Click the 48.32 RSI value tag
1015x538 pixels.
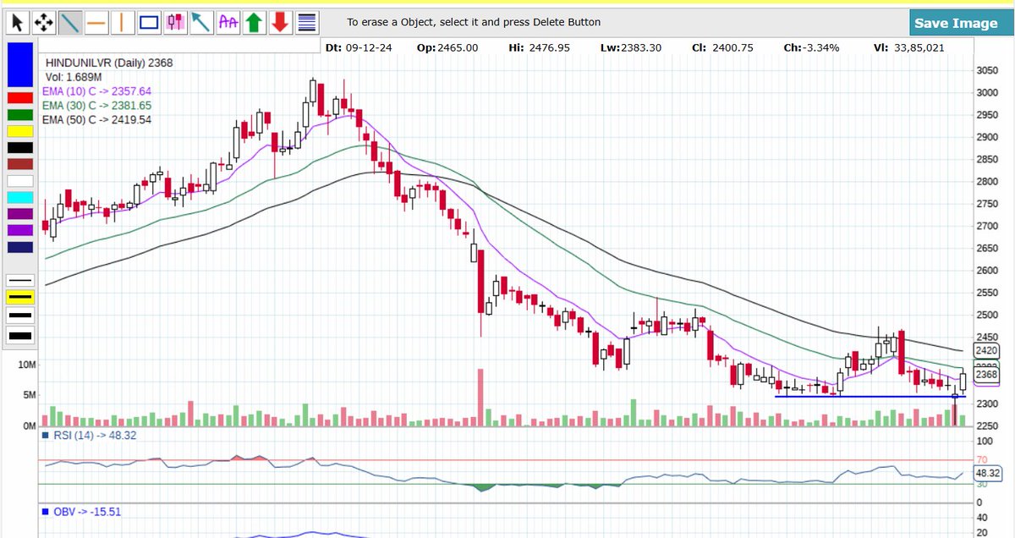[x=987, y=473]
